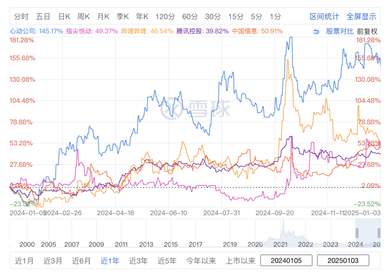The height and width of the screenshot is (272, 389).
Task: Switch to the 1分 interval
Action: point(276,17)
